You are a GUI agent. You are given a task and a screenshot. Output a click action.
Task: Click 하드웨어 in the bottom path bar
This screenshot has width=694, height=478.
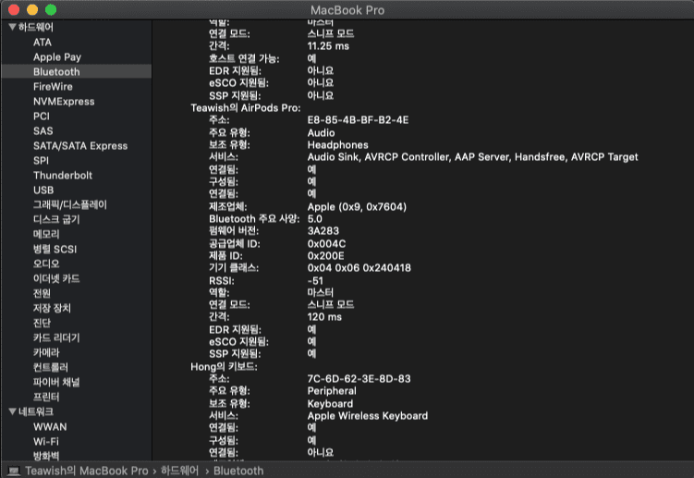tap(179, 471)
